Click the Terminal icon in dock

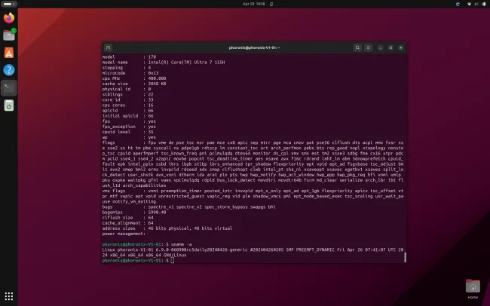[10, 87]
